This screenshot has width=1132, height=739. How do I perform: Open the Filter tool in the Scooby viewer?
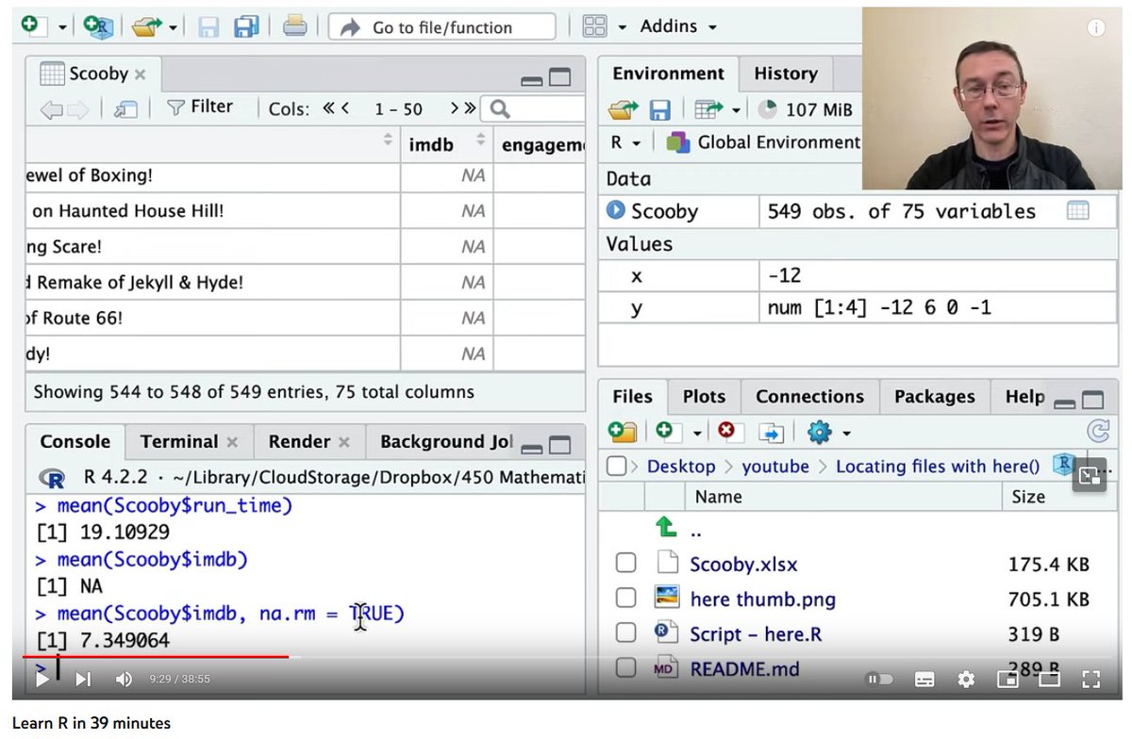click(x=201, y=107)
